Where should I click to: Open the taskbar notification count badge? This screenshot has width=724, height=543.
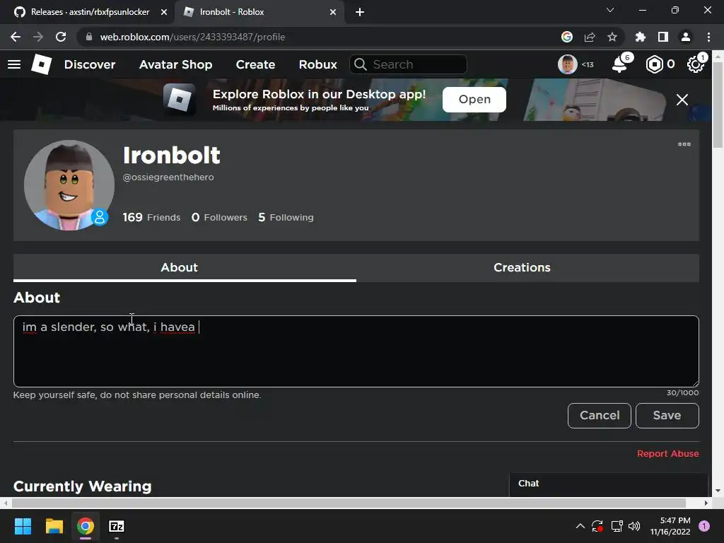tap(704, 526)
